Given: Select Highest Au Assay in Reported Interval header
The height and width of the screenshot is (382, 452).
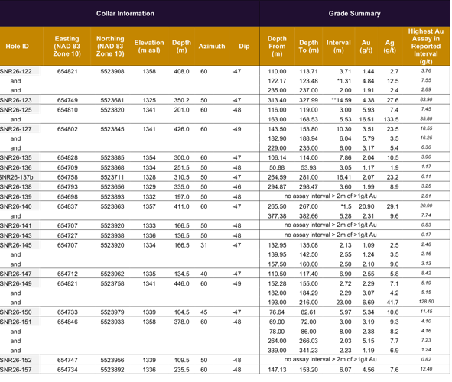Looking at the screenshot, I should (426, 47).
